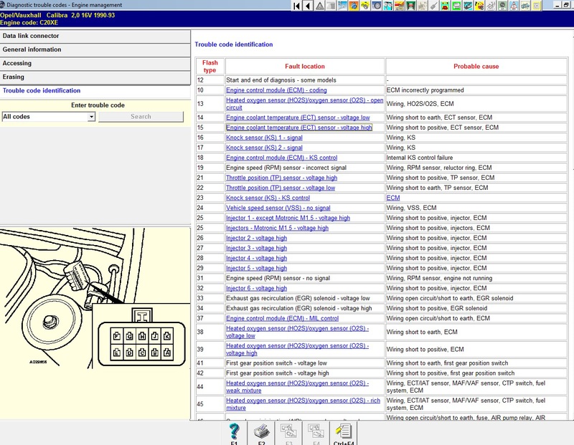Open Knock sensor (KS) - KS control link
The width and height of the screenshot is (574, 445).
(x=268, y=198)
